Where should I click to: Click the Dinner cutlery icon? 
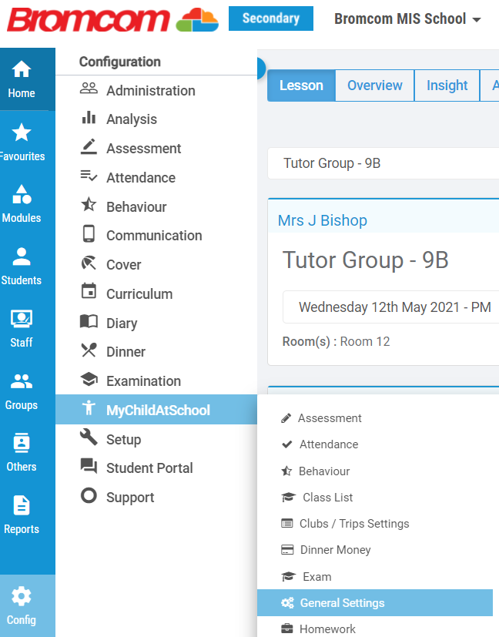(x=89, y=350)
